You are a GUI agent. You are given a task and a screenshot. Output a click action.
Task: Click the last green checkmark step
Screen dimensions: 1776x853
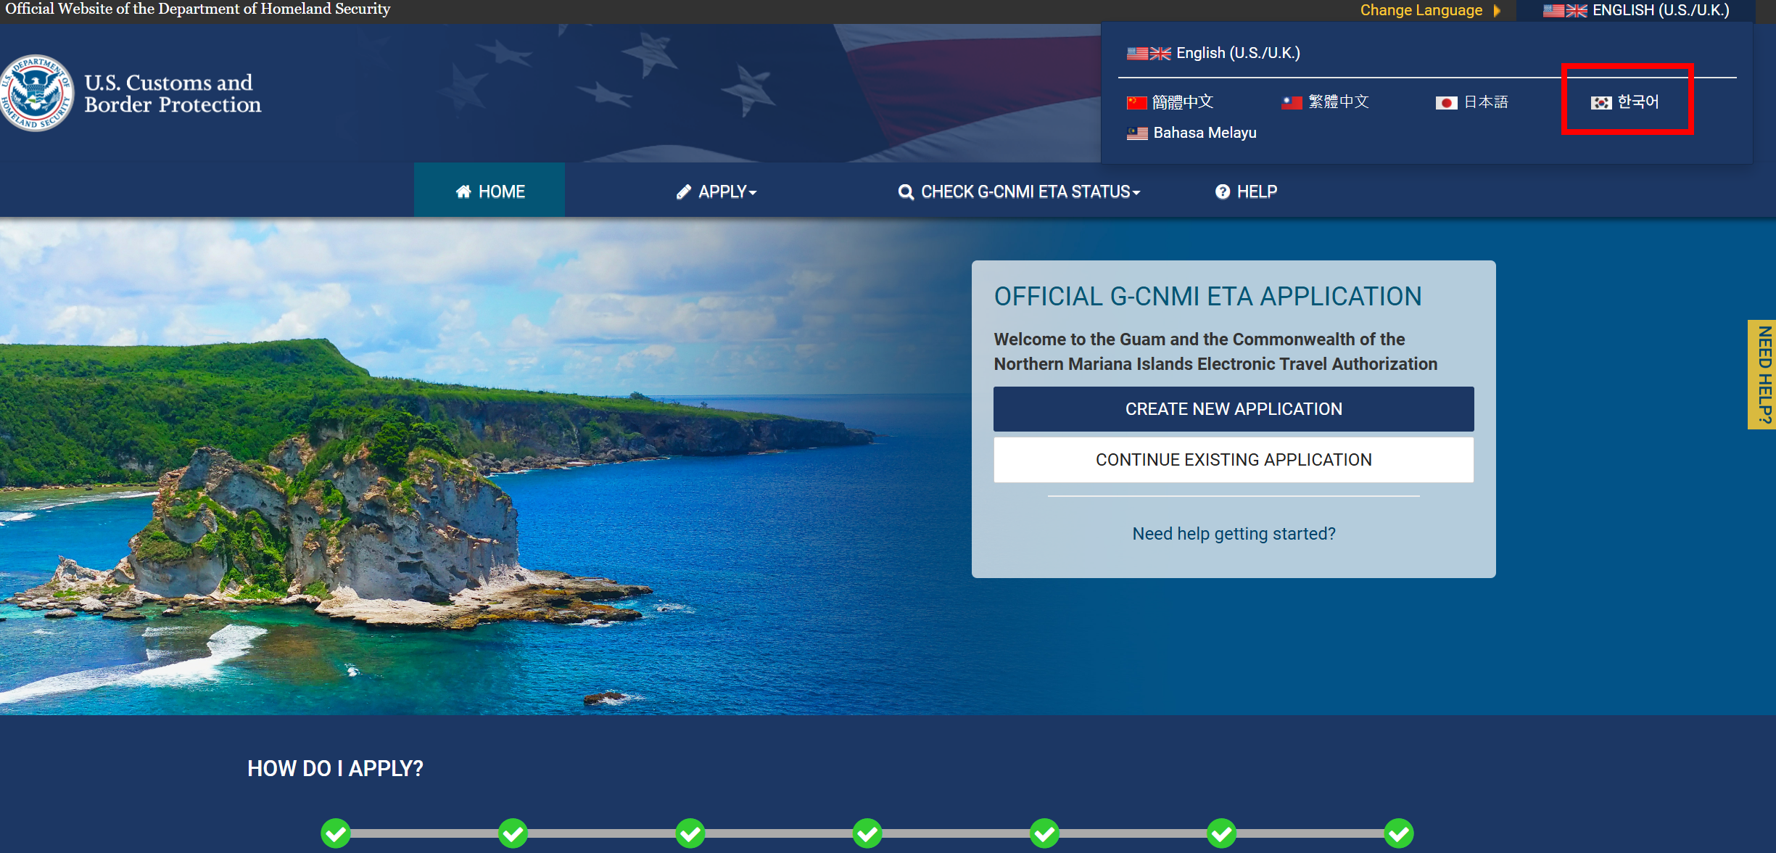point(1398,833)
